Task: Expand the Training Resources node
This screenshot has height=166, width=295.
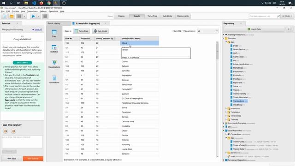Action: [224, 35]
